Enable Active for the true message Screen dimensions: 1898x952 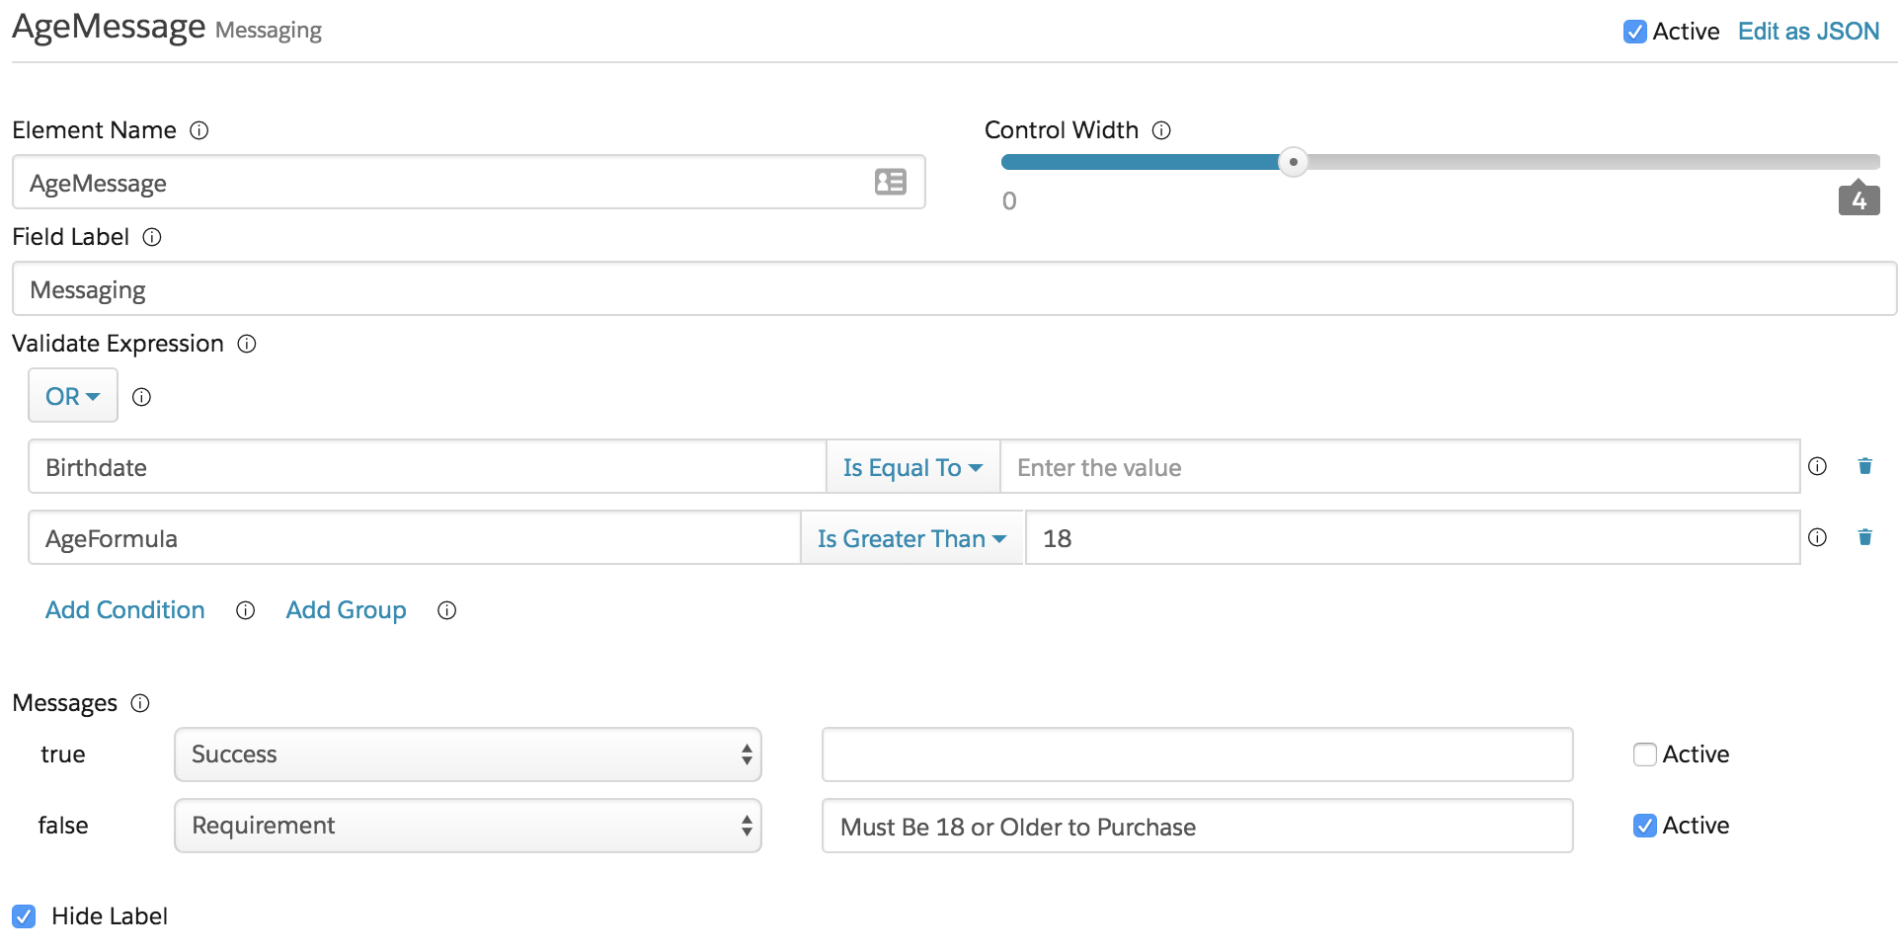click(x=1645, y=754)
